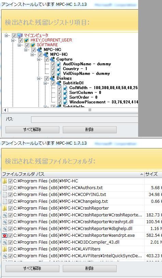Select the SortOrder - 0 registry value
162x278 pixels.
[83, 98]
